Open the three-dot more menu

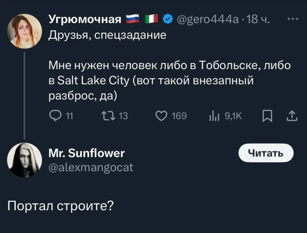click(x=292, y=19)
